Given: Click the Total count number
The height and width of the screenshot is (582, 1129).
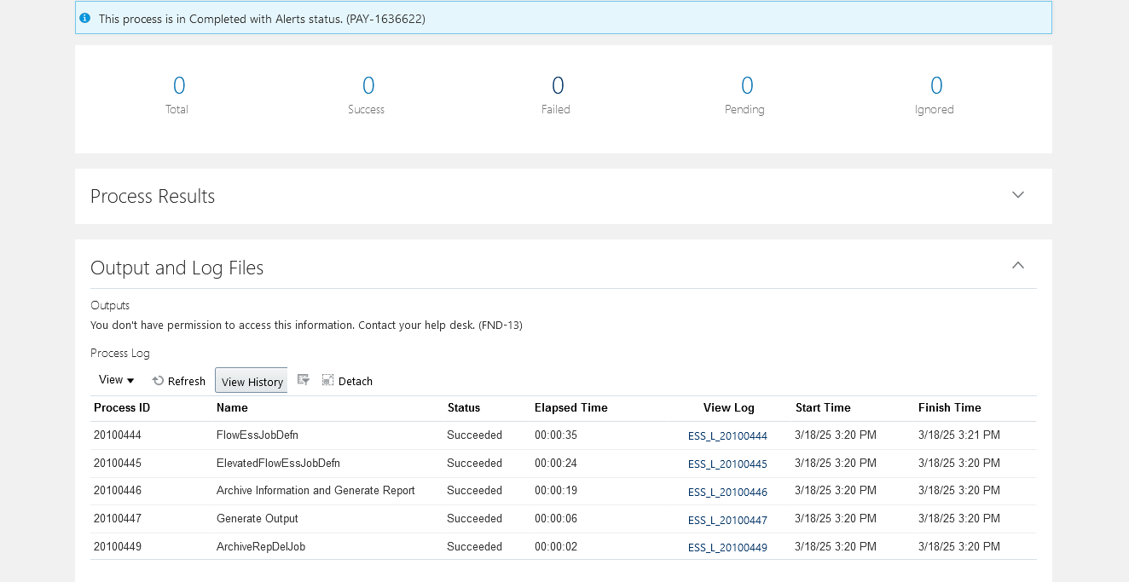Looking at the screenshot, I should tap(178, 86).
